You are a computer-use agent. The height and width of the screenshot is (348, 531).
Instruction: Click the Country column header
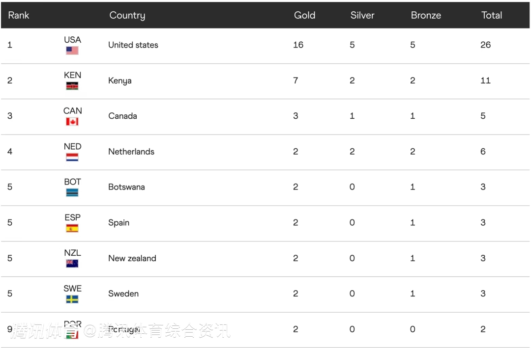(127, 15)
